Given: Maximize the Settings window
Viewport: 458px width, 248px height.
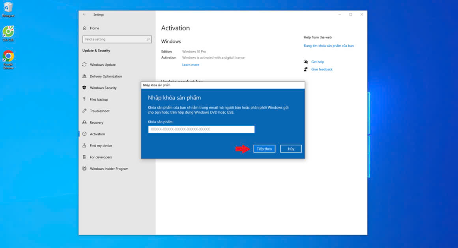Looking at the screenshot, I should tap(351, 14).
